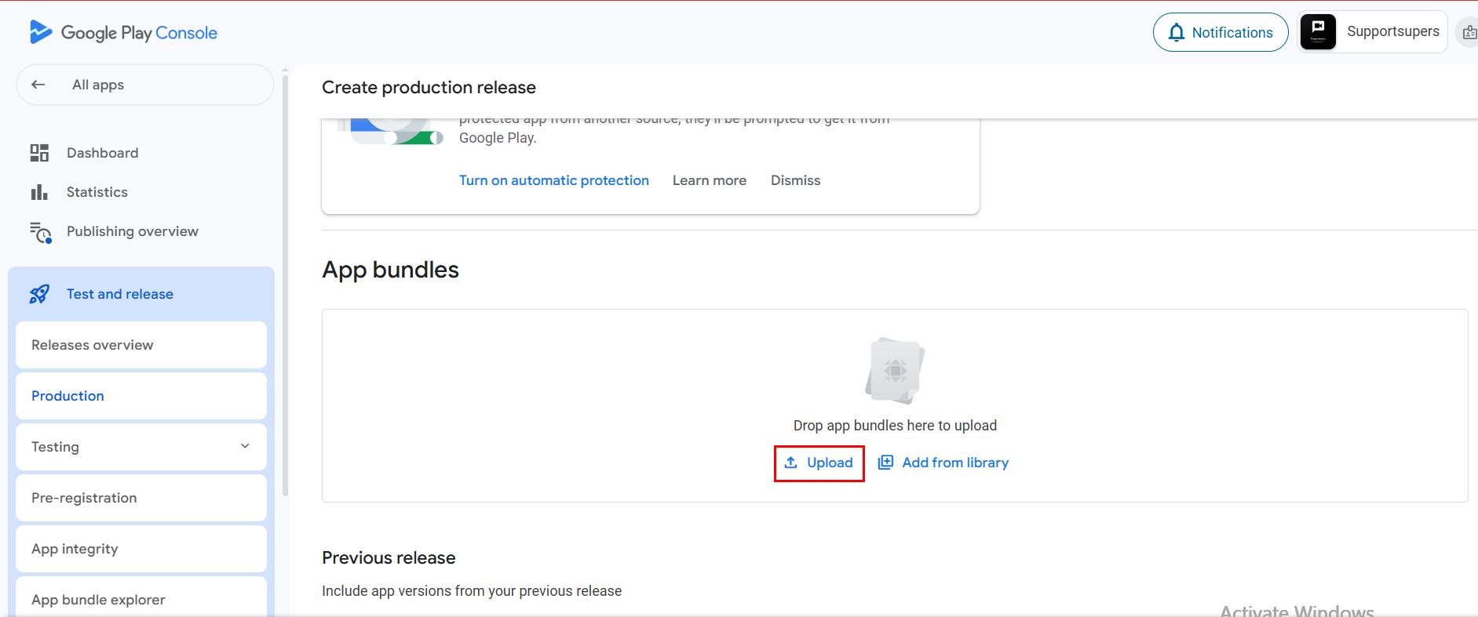1478x617 pixels.
Task: Dismiss the automatic protection card
Action: coord(795,180)
